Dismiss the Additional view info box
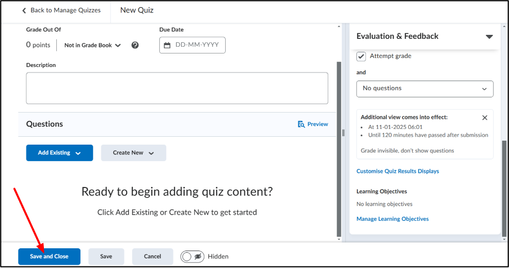Screen dimensions: 509x268 (485, 118)
